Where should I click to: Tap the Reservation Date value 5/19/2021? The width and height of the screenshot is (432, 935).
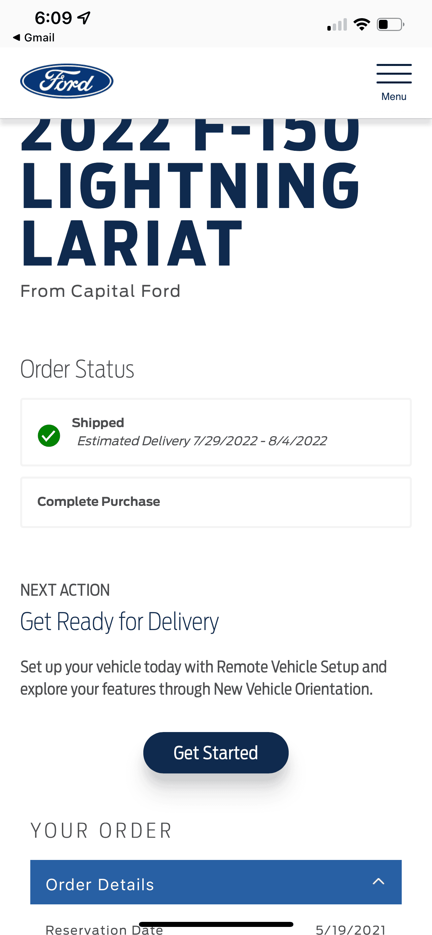coord(350,929)
